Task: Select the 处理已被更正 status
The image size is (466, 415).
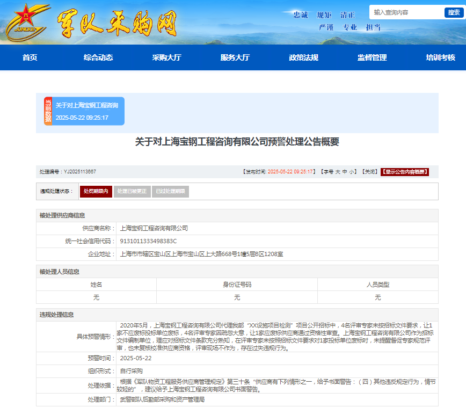Action: [x=132, y=191]
